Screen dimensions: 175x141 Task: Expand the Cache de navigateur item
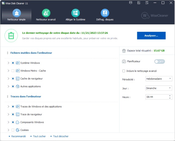[8, 79]
